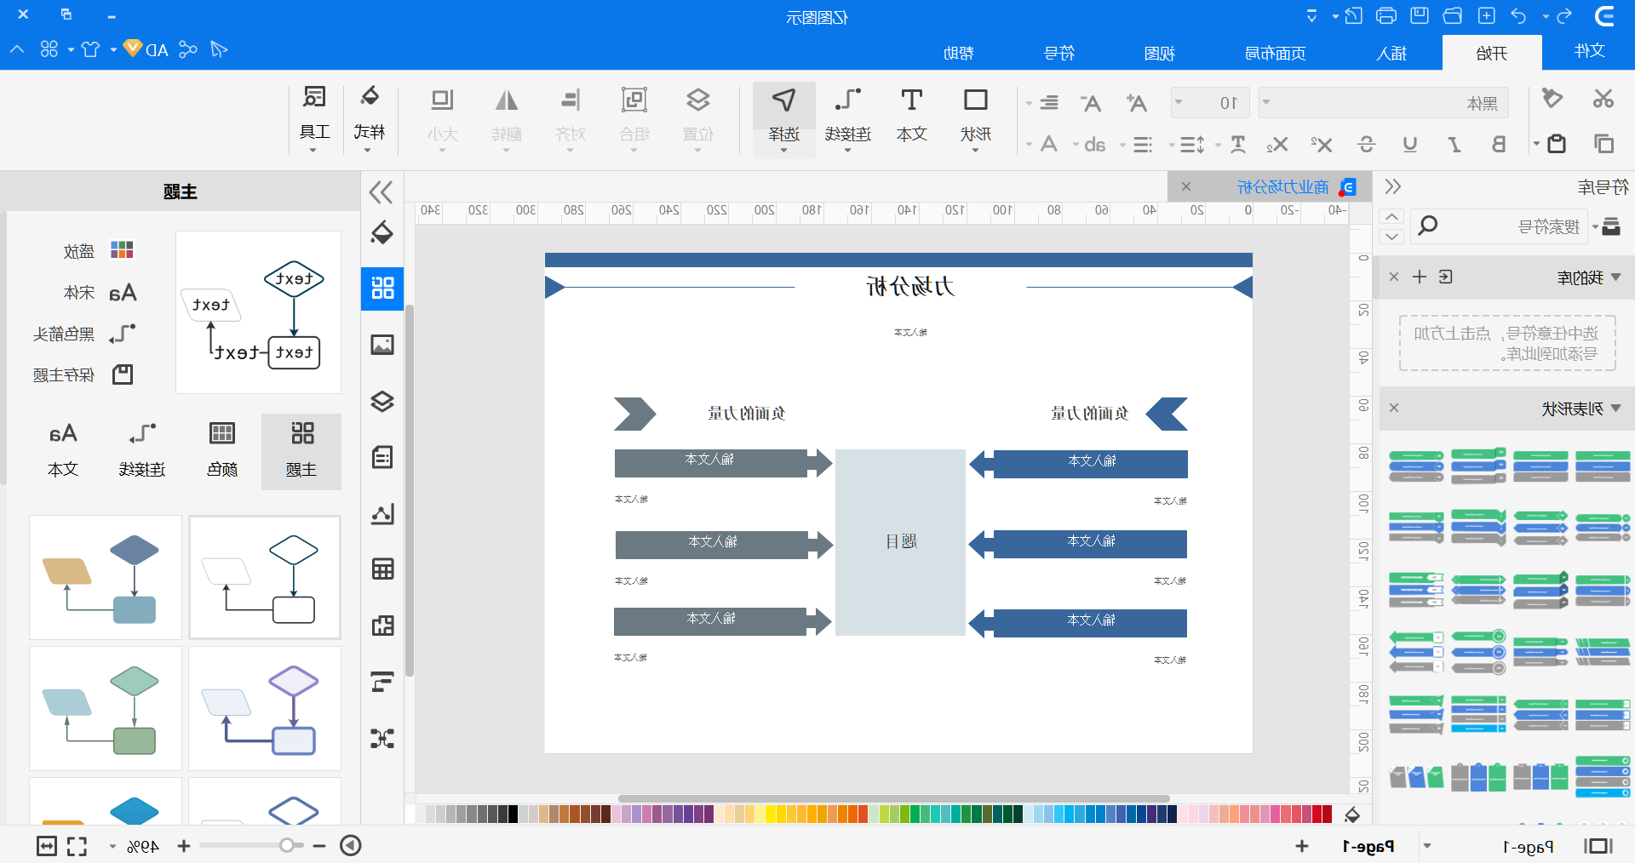Image resolution: width=1635 pixels, height=863 pixels.
Task: Open the image panel in the sidebar
Action: tap(382, 345)
